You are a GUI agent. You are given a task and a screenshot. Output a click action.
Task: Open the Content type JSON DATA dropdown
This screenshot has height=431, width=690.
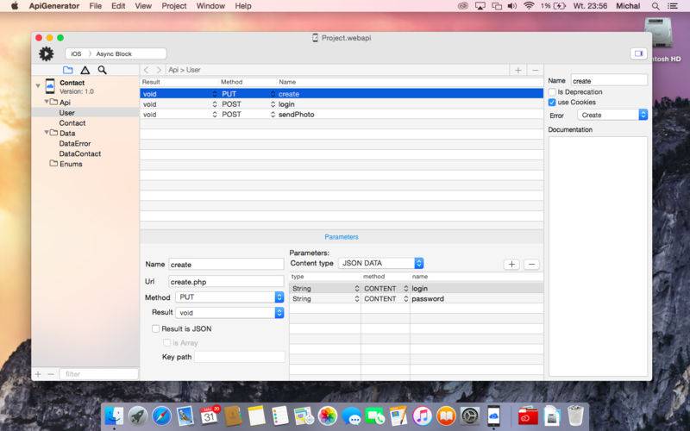pyautogui.click(x=381, y=263)
